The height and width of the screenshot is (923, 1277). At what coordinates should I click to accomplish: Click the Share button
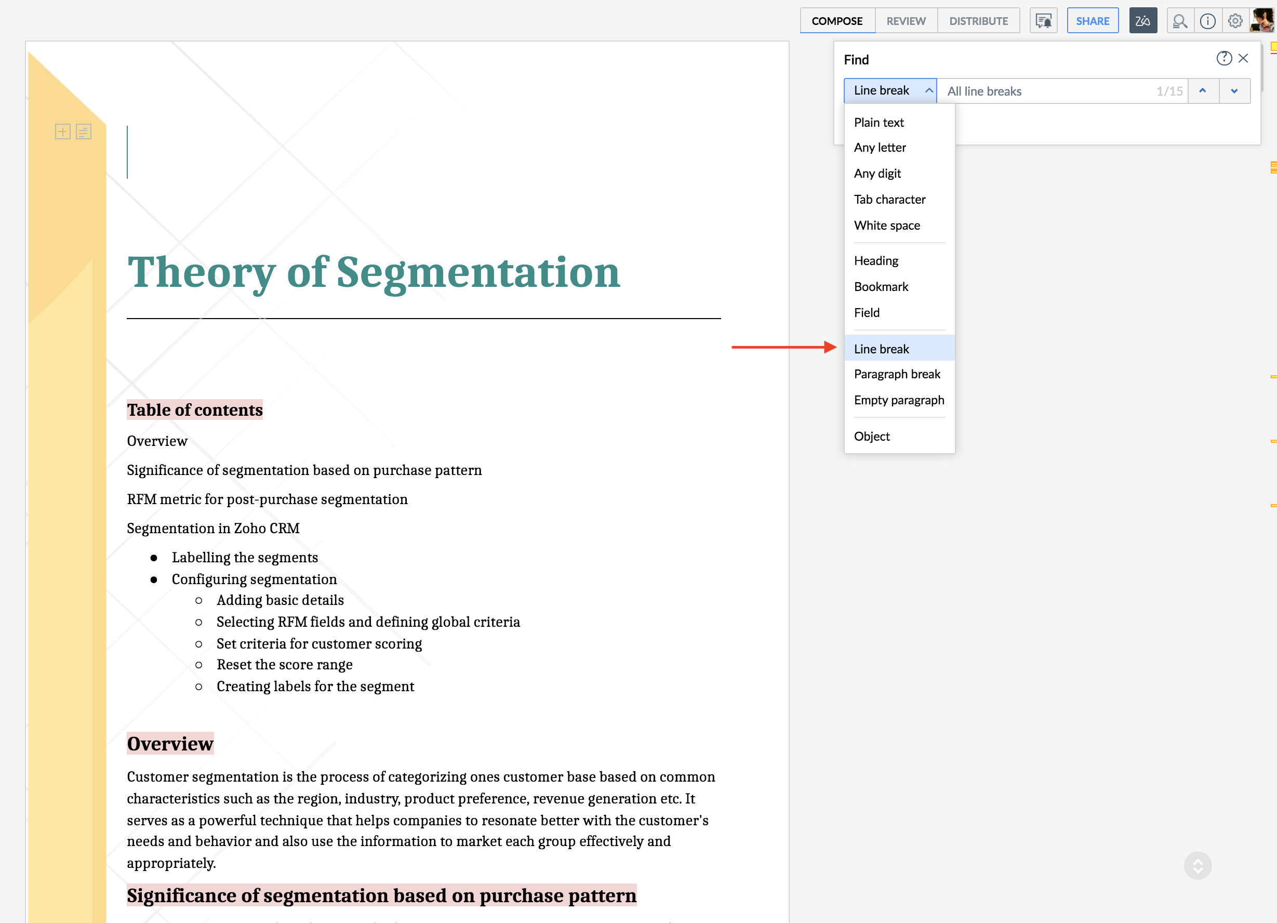[x=1093, y=21]
